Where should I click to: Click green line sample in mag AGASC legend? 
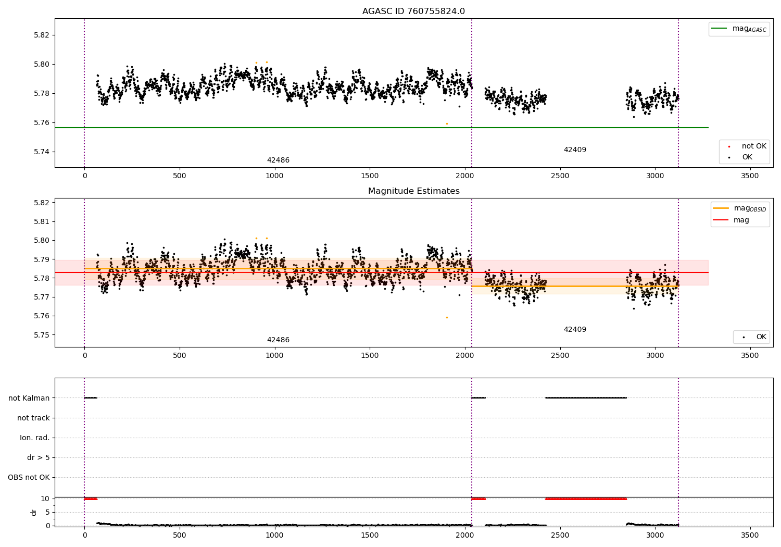719,29
